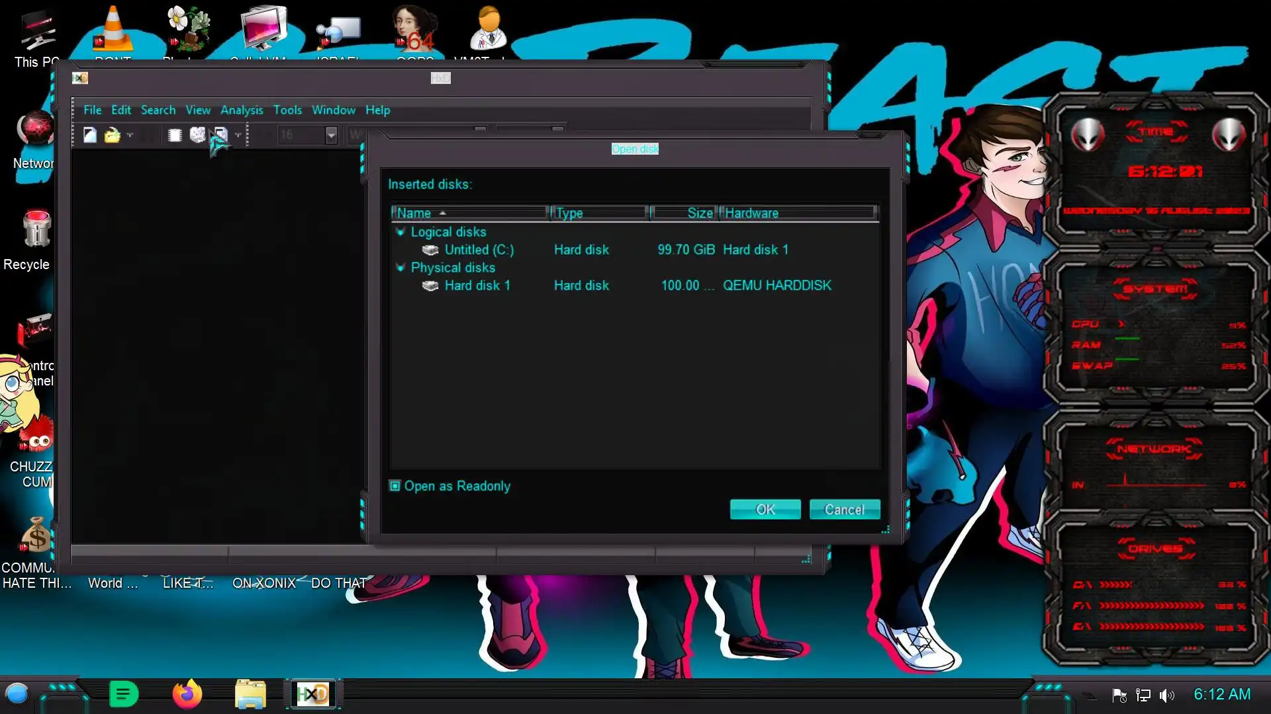Click the Open disk image icon
This screenshot has height=714, width=1271.
(220, 135)
